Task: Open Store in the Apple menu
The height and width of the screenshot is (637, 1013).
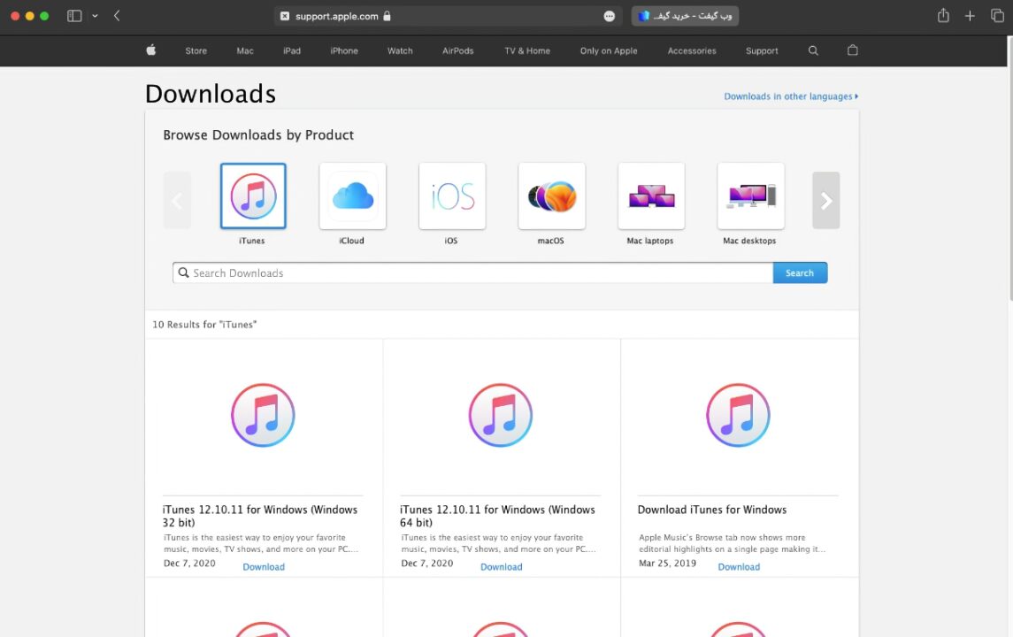Action: (x=196, y=50)
